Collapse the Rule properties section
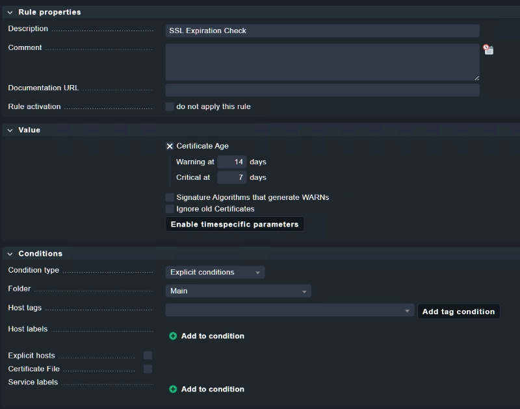The image size is (520, 409). 10,12
